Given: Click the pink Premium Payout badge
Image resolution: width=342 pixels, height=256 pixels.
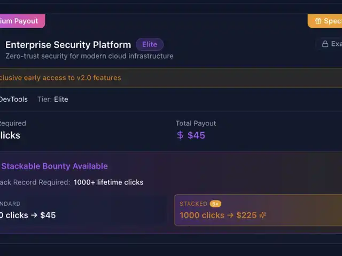Looking at the screenshot, I should tap(20, 21).
